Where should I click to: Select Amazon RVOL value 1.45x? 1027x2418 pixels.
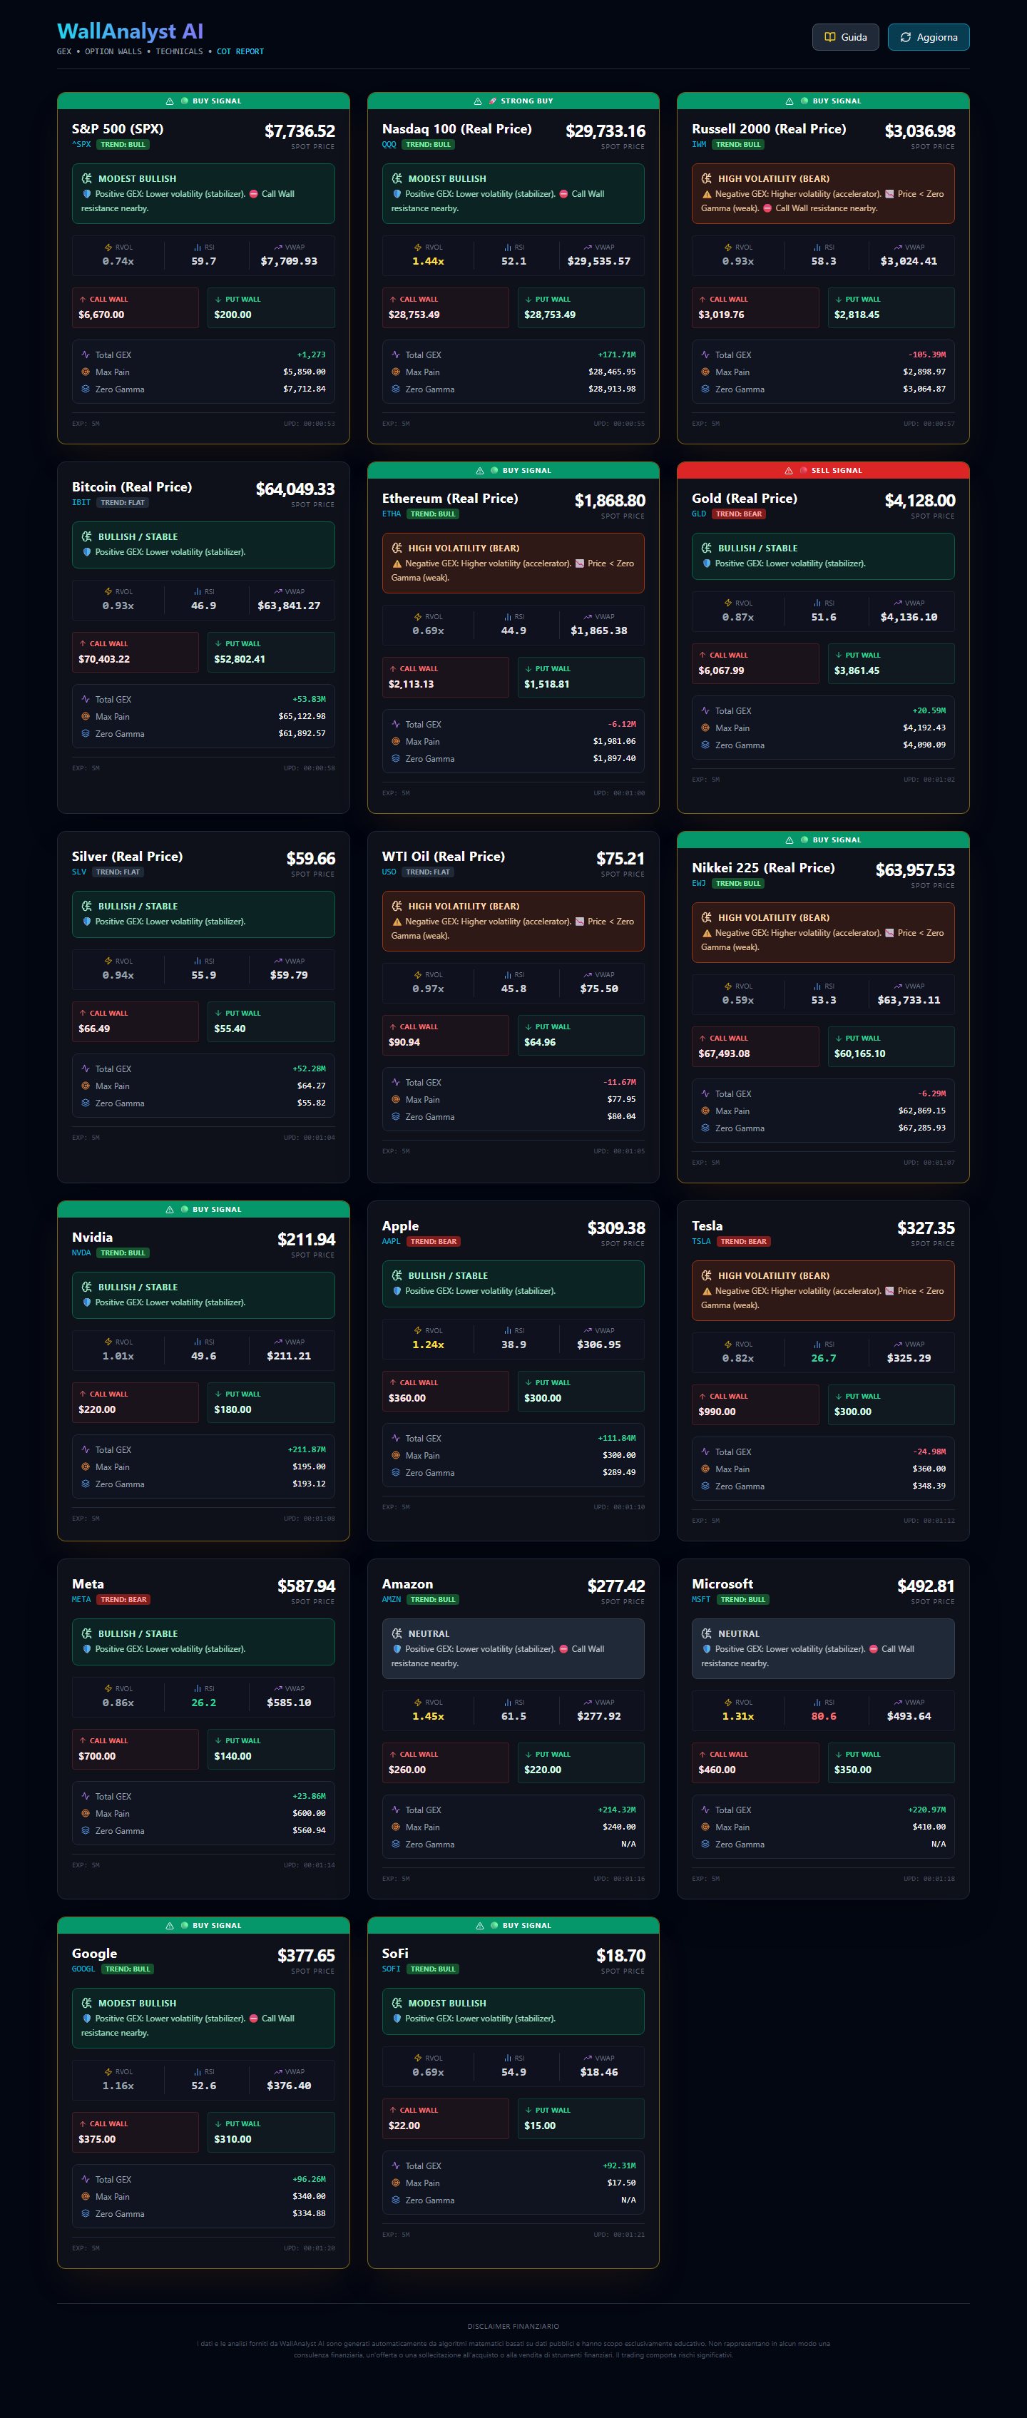[x=428, y=1717]
